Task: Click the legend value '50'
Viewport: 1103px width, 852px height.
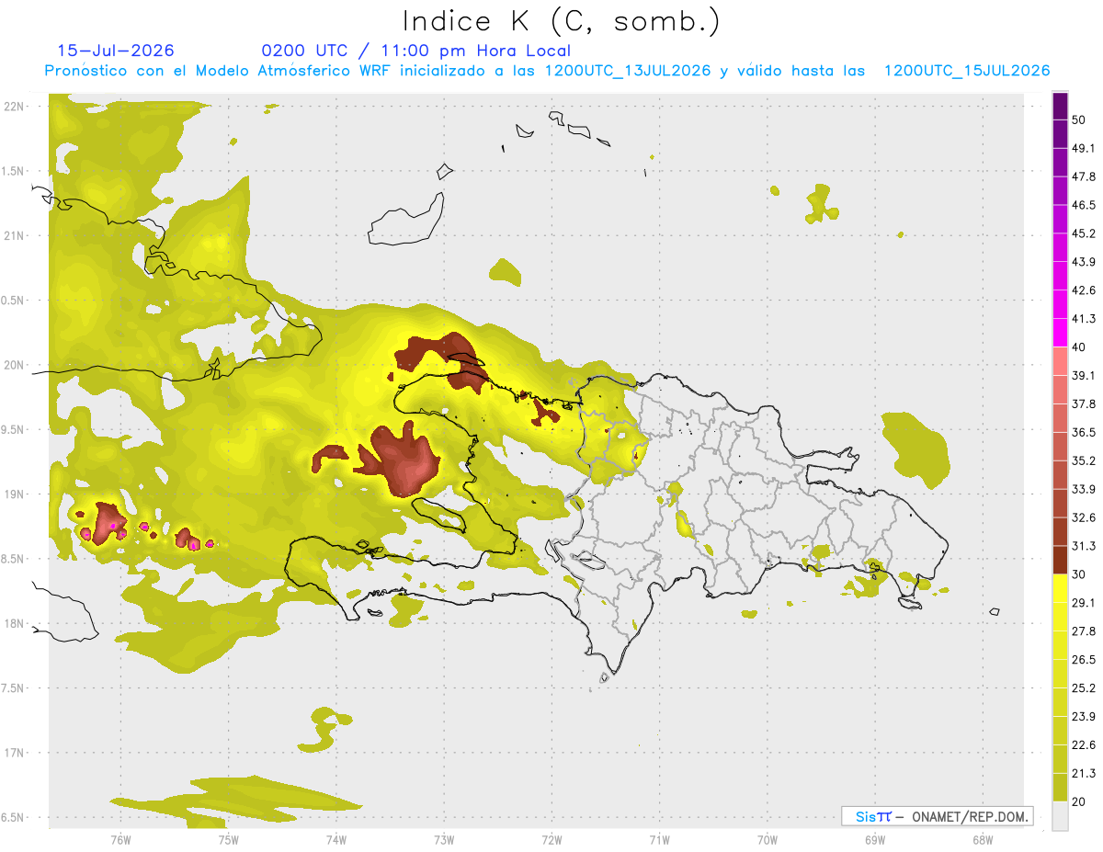Action: coord(1079,119)
